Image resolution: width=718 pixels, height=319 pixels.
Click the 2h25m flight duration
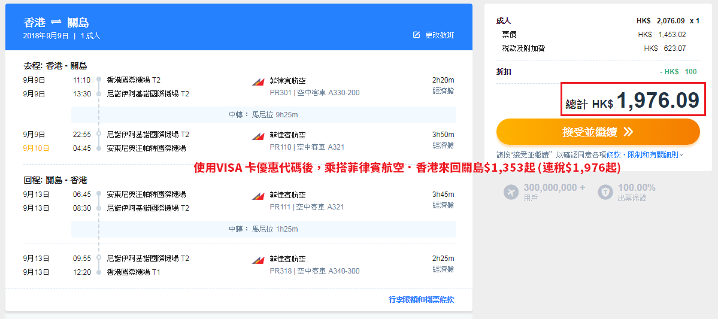pos(443,258)
